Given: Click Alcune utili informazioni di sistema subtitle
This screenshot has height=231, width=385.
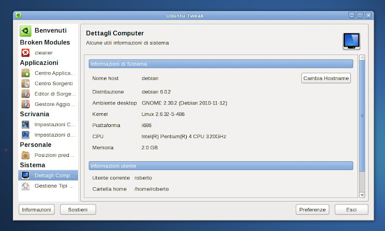Looking at the screenshot, I should coord(128,43).
